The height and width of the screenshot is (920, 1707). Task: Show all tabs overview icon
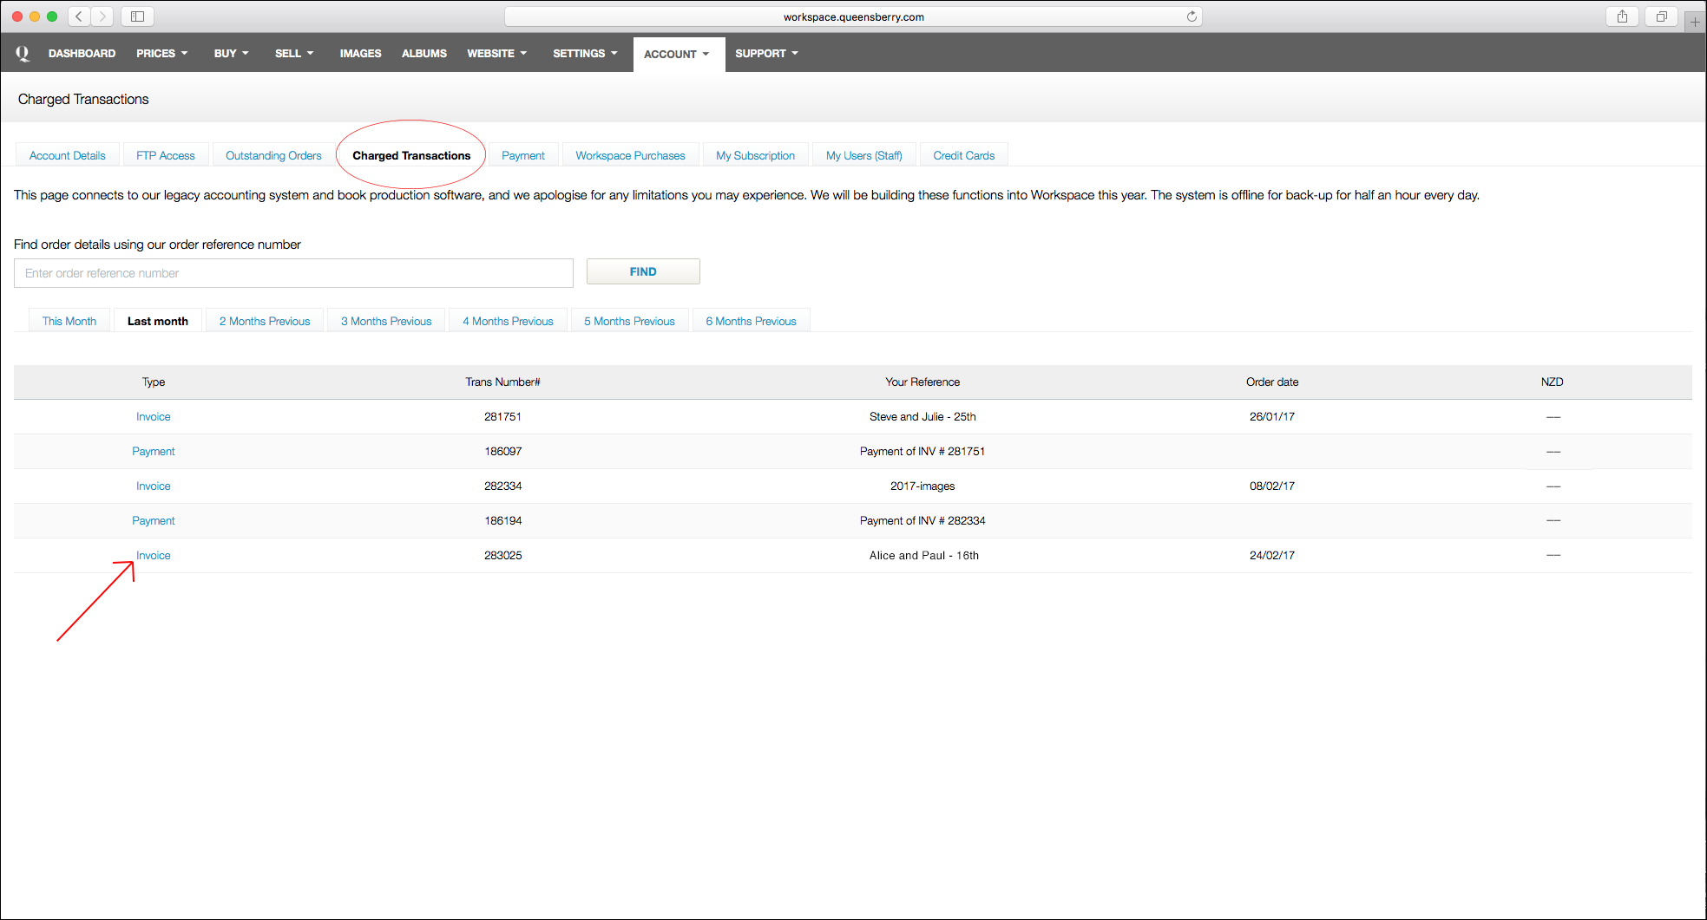1661,16
